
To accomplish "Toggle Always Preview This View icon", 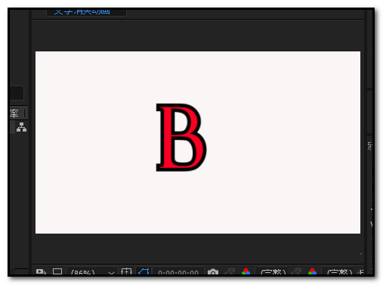I will tap(41, 271).
